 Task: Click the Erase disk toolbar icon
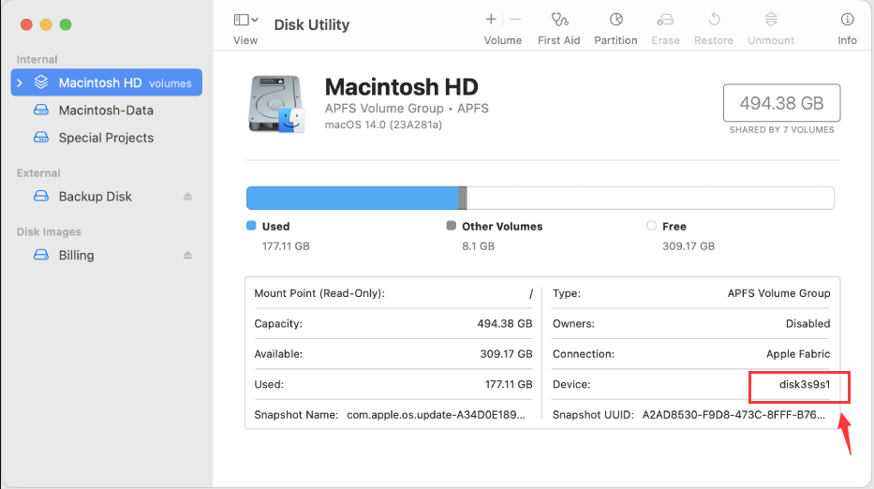(665, 20)
